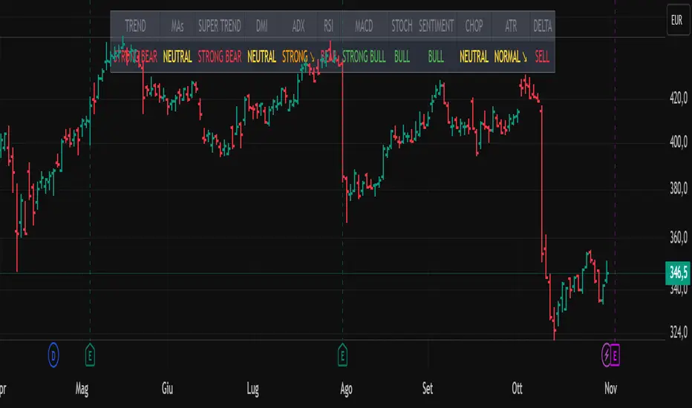Click the current price label 346,5
This screenshot has width=692, height=408.
(676, 273)
